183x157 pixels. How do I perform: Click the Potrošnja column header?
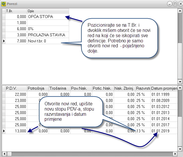[x=38, y=88]
